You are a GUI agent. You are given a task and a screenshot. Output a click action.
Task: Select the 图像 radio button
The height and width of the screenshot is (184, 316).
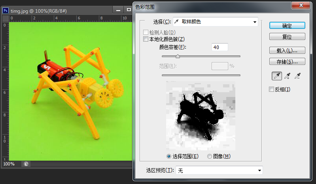(210, 156)
